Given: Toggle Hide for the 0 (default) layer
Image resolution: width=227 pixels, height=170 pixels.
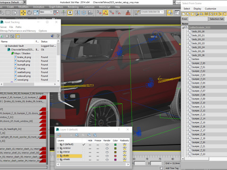Looking at the screenshot, I should tap(90, 144).
